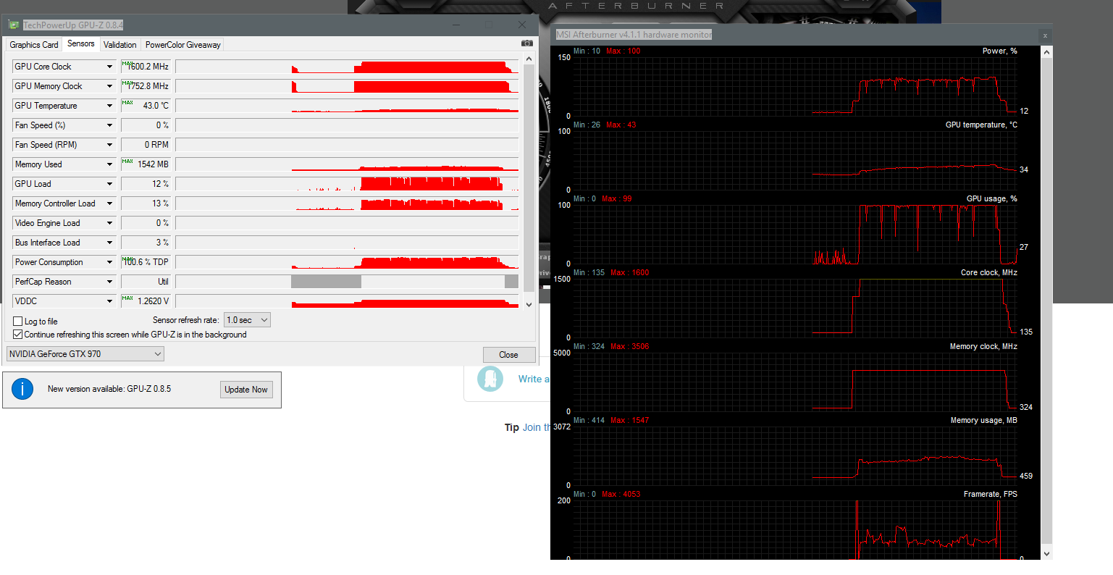
Task: Click the PerfCap Reason graph bar
Action: click(347, 282)
